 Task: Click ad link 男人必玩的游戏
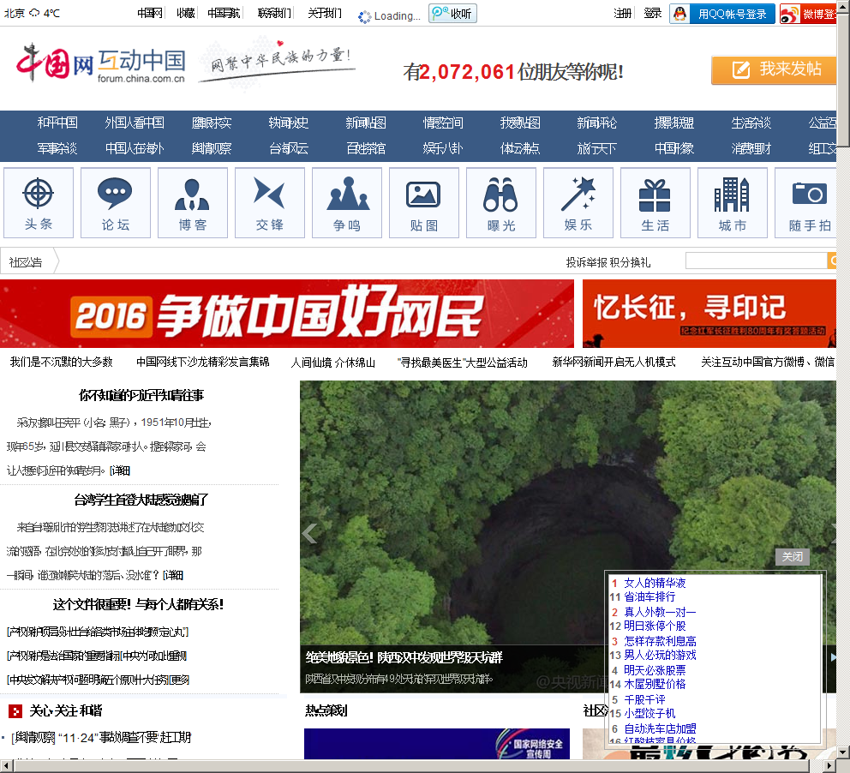660,656
